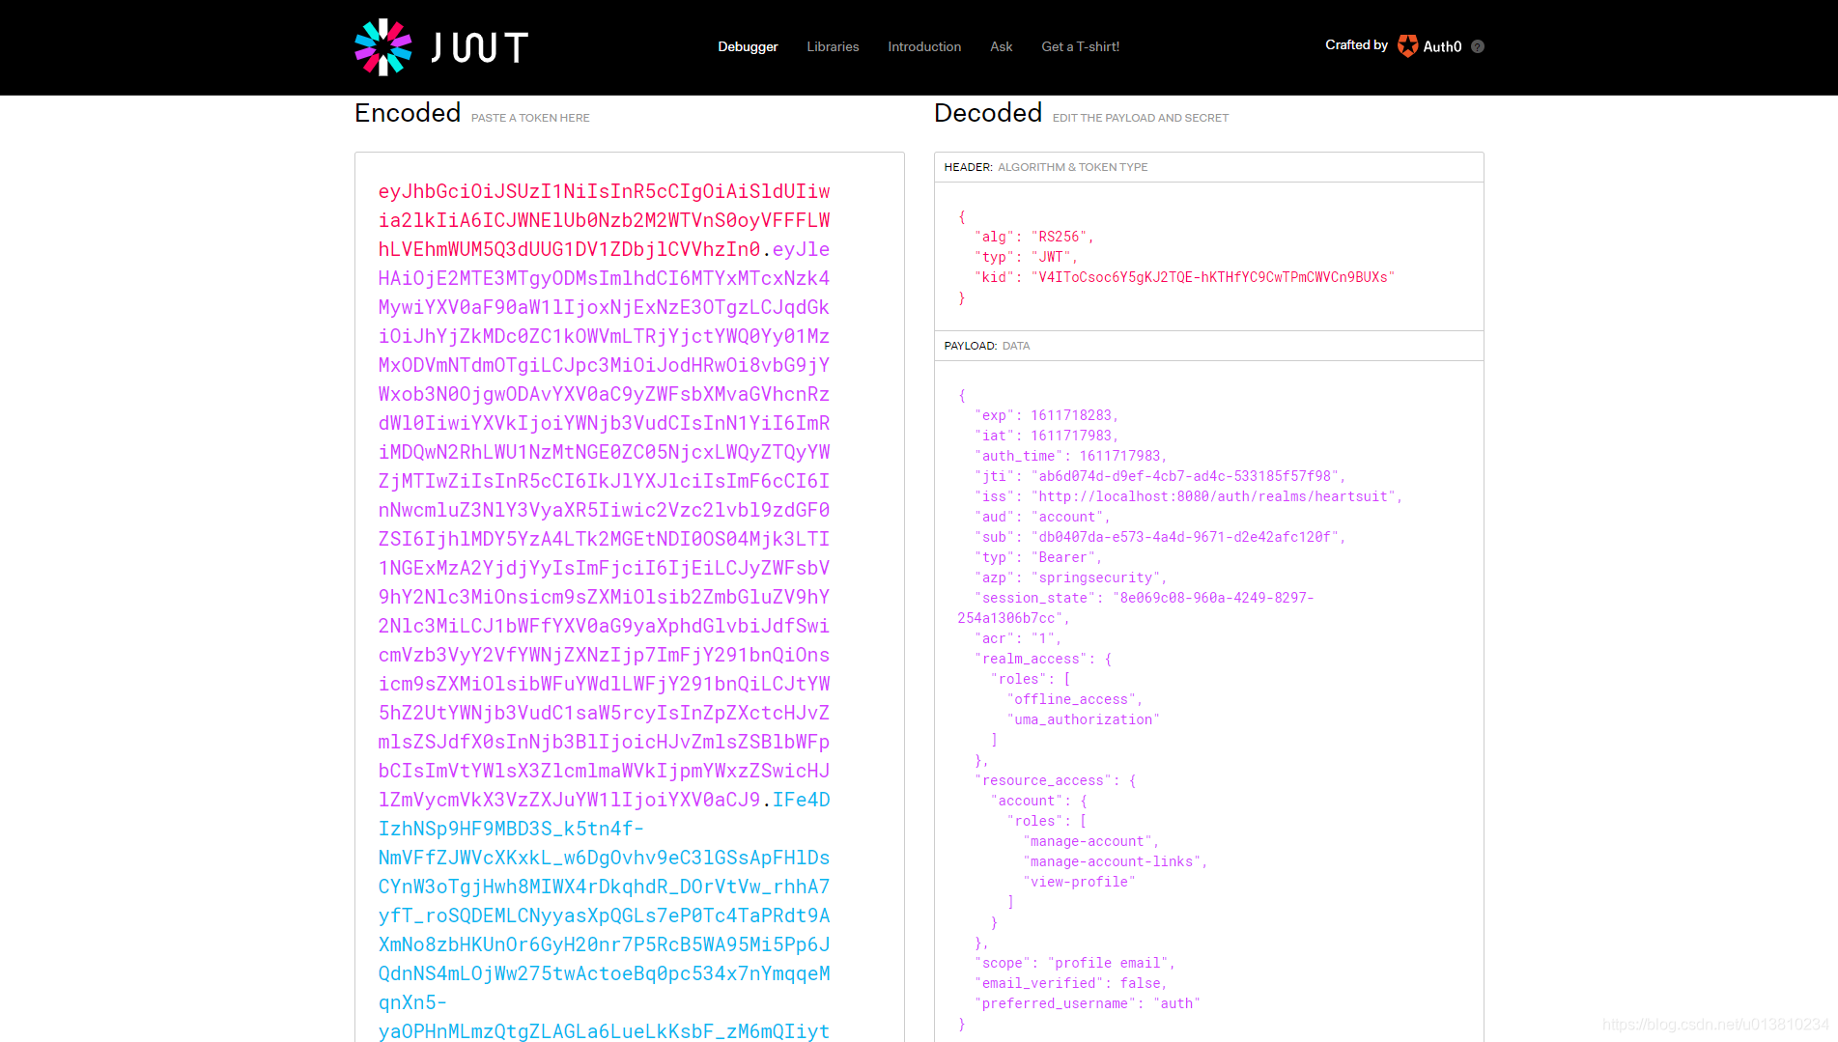Click the last encoded line yaOPHnMLmzQtgZLAGLa6
This screenshot has width=1838, height=1042.
coord(605,1030)
